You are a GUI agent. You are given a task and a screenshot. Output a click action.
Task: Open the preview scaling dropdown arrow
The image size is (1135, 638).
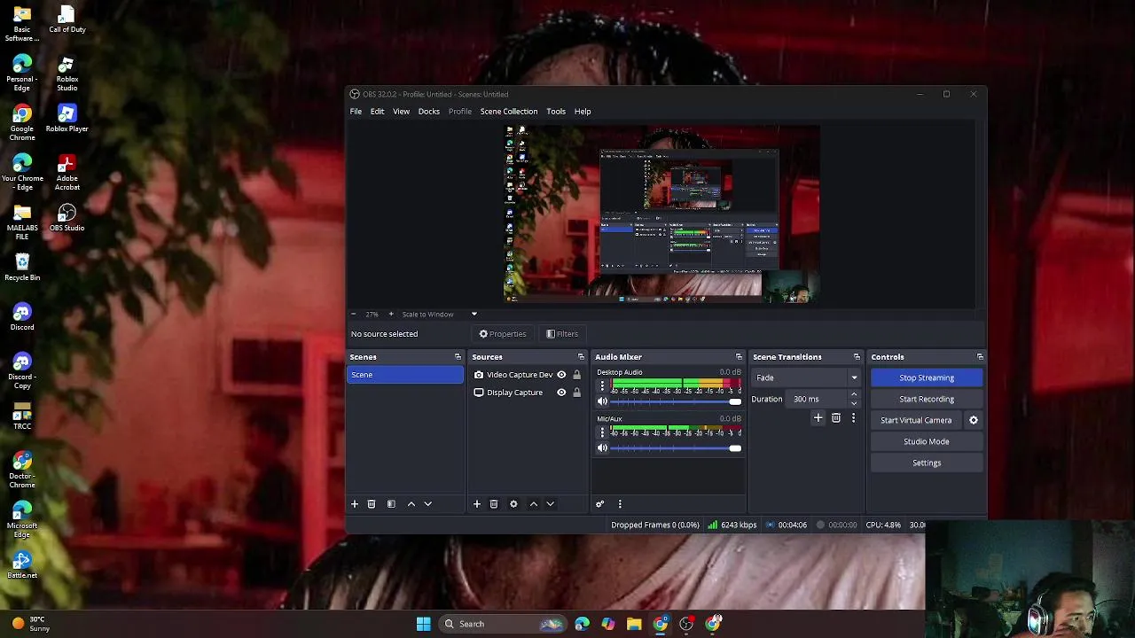point(474,315)
